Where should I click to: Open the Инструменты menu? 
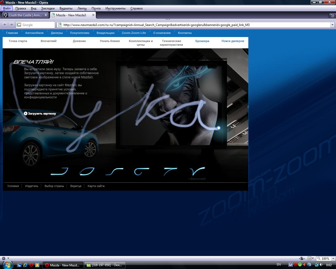pyautogui.click(x=115, y=8)
